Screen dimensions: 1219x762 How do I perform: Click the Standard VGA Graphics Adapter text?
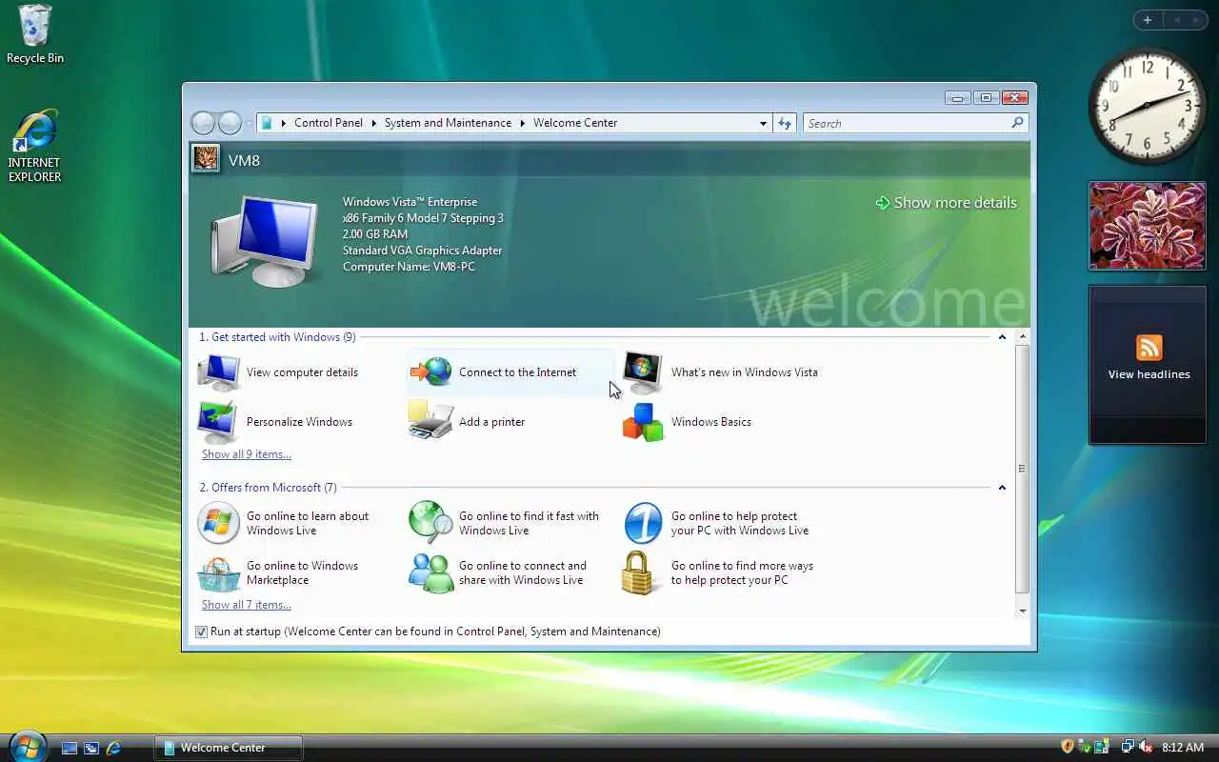click(422, 251)
